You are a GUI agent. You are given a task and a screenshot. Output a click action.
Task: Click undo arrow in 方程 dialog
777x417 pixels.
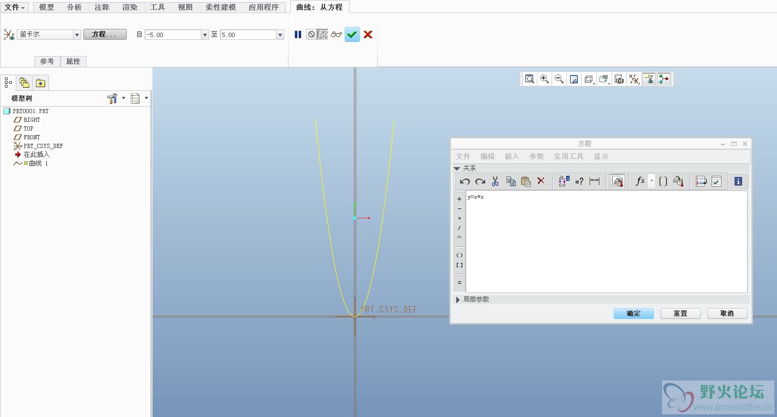464,181
